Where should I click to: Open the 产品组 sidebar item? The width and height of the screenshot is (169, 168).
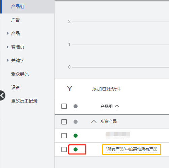click(x=18, y=6)
